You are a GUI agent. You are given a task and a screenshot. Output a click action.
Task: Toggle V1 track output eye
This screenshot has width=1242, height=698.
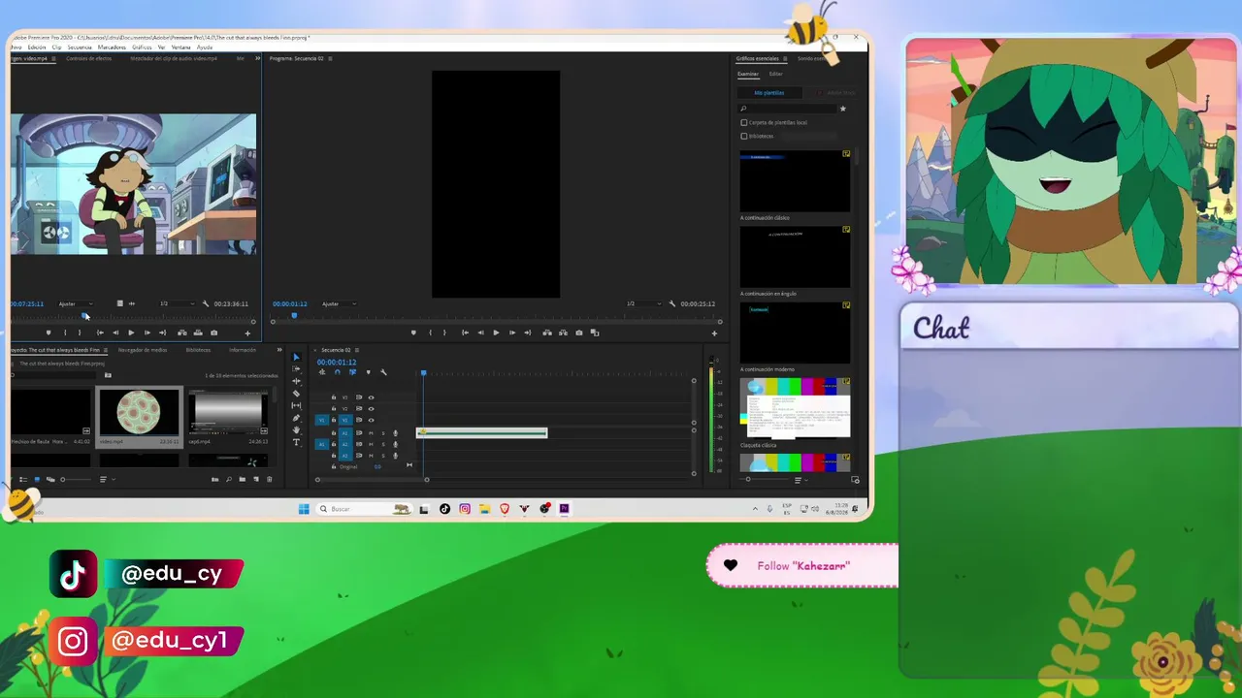coord(371,420)
